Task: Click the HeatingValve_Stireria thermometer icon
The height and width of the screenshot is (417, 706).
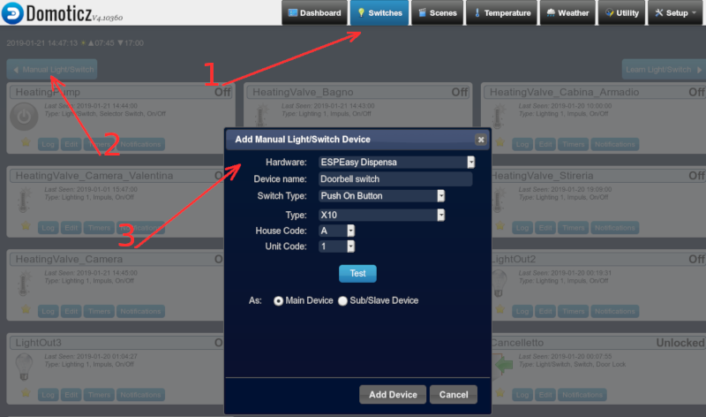Action: (498, 201)
